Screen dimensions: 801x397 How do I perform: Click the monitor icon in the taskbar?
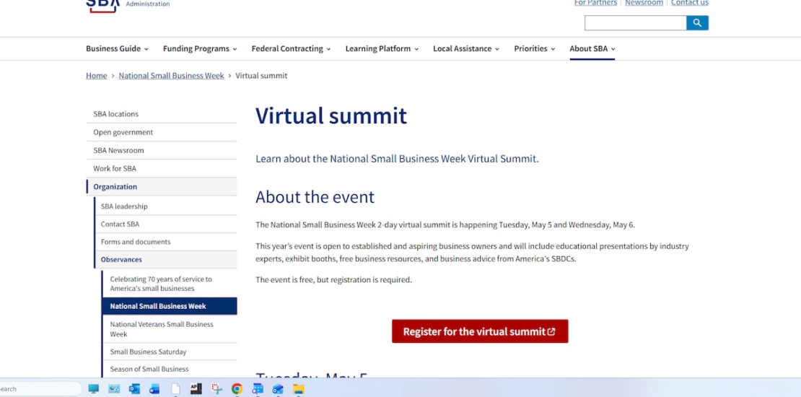tap(94, 389)
